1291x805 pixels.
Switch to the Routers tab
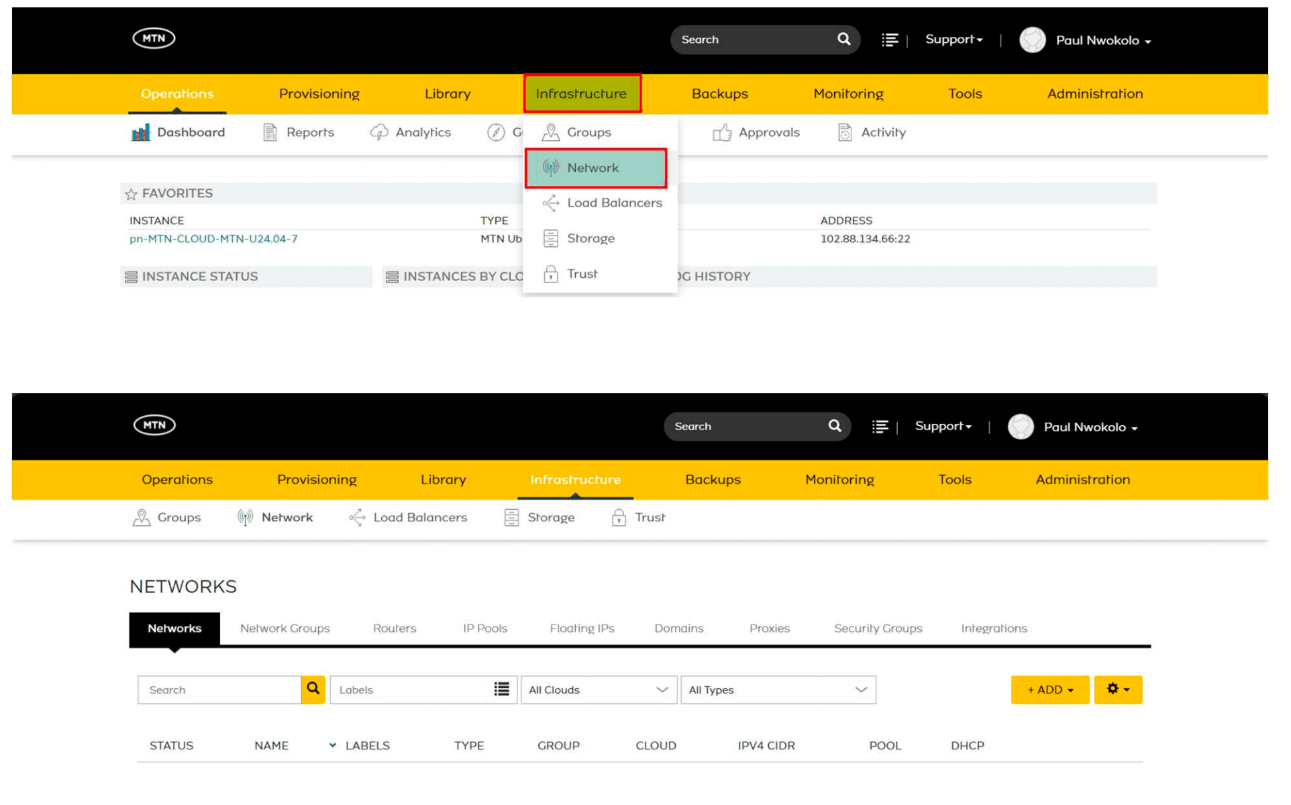395,628
